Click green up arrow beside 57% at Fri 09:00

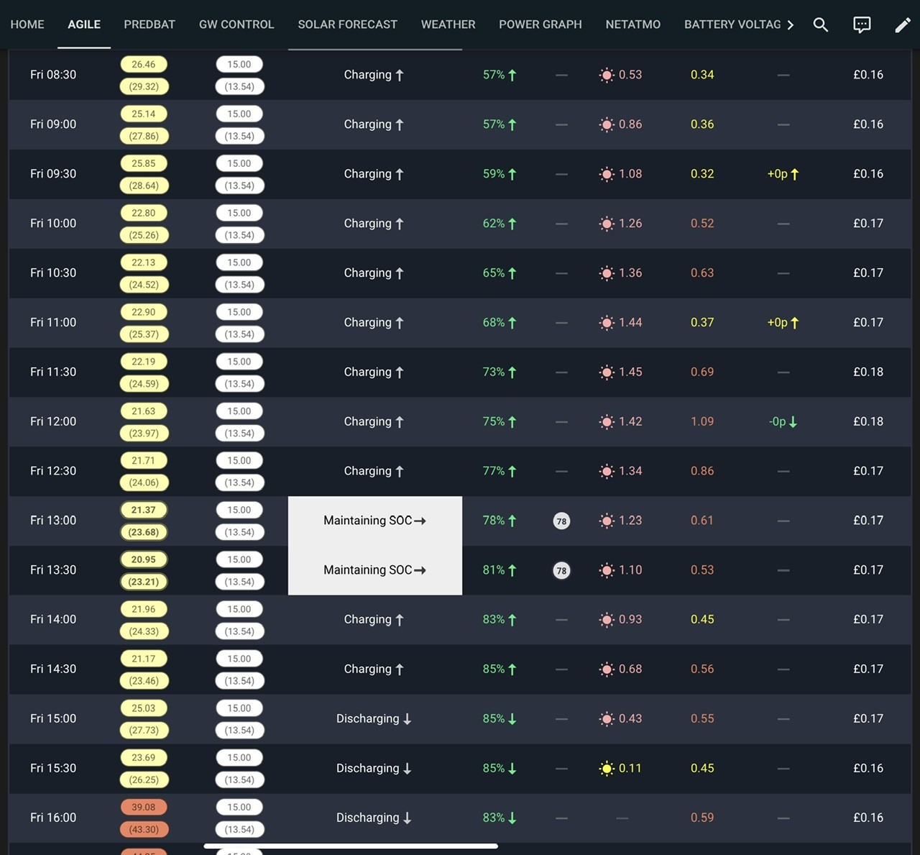click(512, 124)
